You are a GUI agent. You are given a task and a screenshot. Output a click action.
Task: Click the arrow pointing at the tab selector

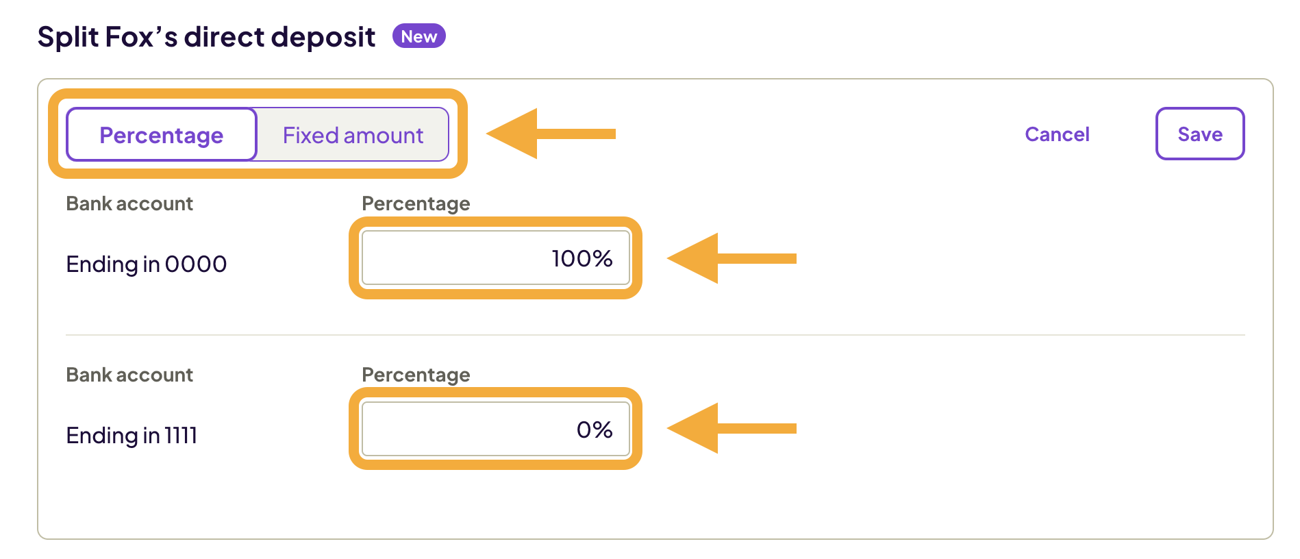548,135
